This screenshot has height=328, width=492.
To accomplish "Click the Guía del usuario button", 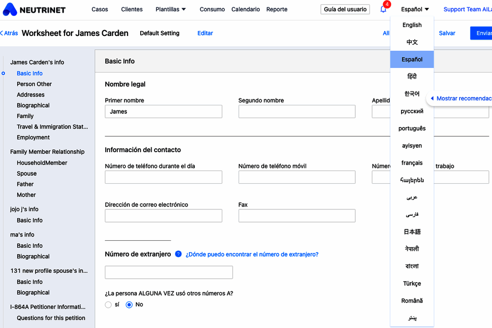I will point(345,9).
